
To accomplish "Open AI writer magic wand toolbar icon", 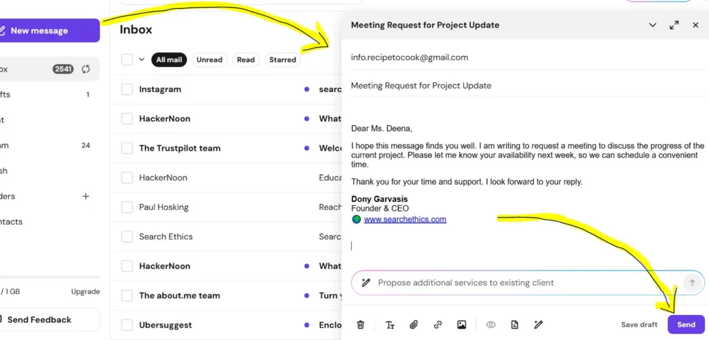I will pyautogui.click(x=538, y=325).
